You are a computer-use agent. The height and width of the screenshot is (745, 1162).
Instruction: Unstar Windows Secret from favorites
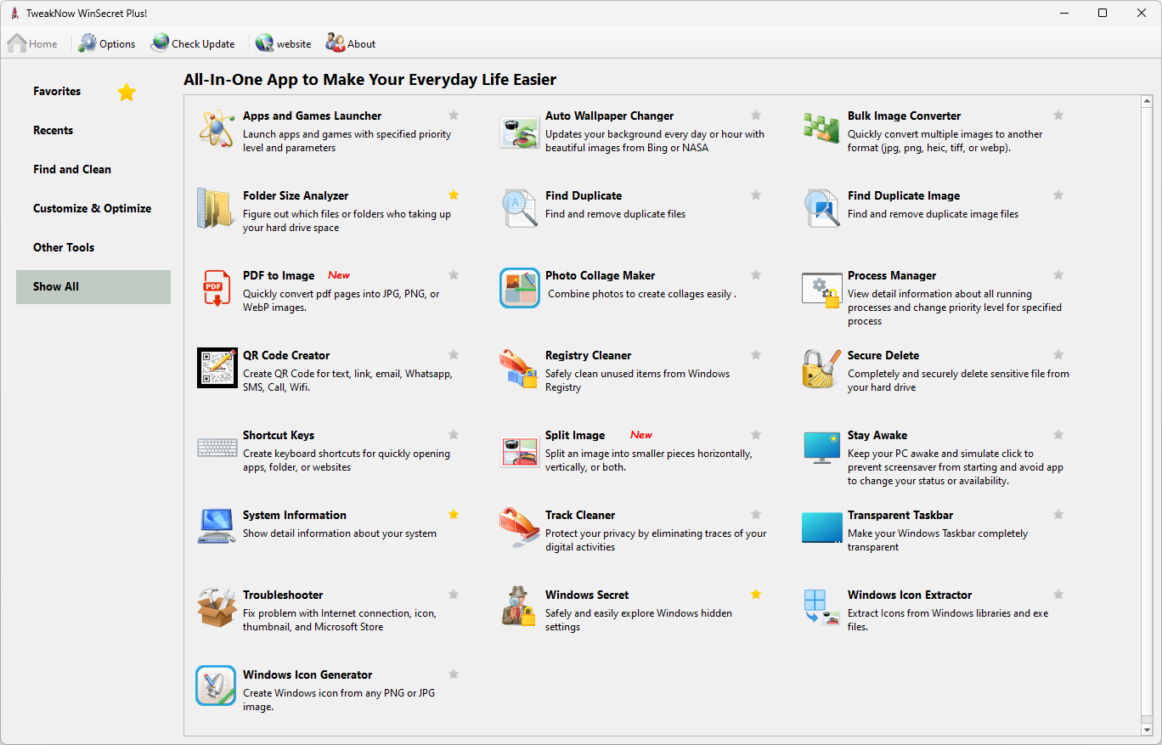tap(756, 595)
